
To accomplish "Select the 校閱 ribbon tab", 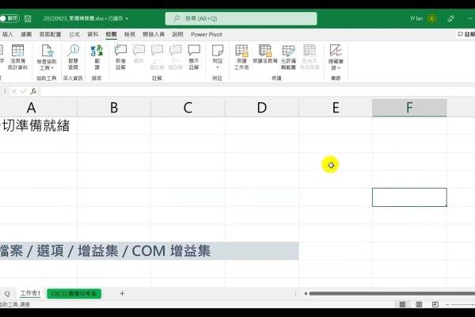I will point(111,34).
